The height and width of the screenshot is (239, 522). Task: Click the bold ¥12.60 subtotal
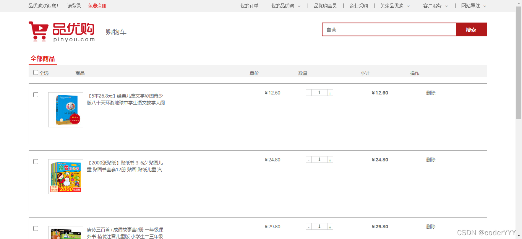pyautogui.click(x=380, y=93)
